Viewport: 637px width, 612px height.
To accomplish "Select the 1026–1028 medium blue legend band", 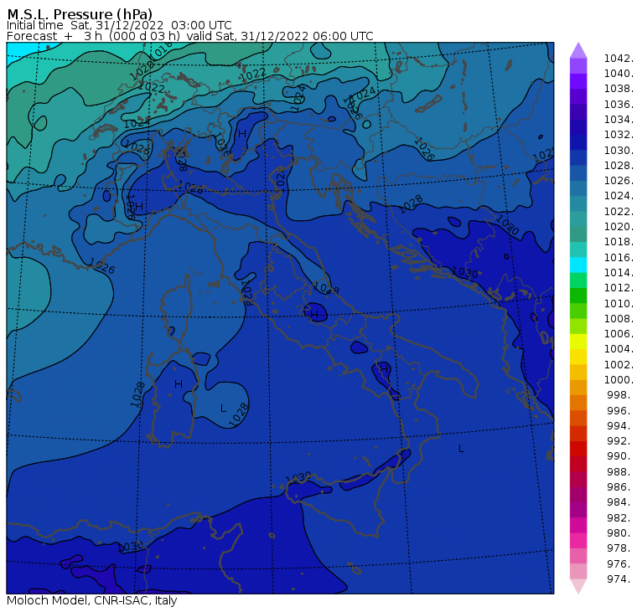I will pyautogui.click(x=578, y=173).
